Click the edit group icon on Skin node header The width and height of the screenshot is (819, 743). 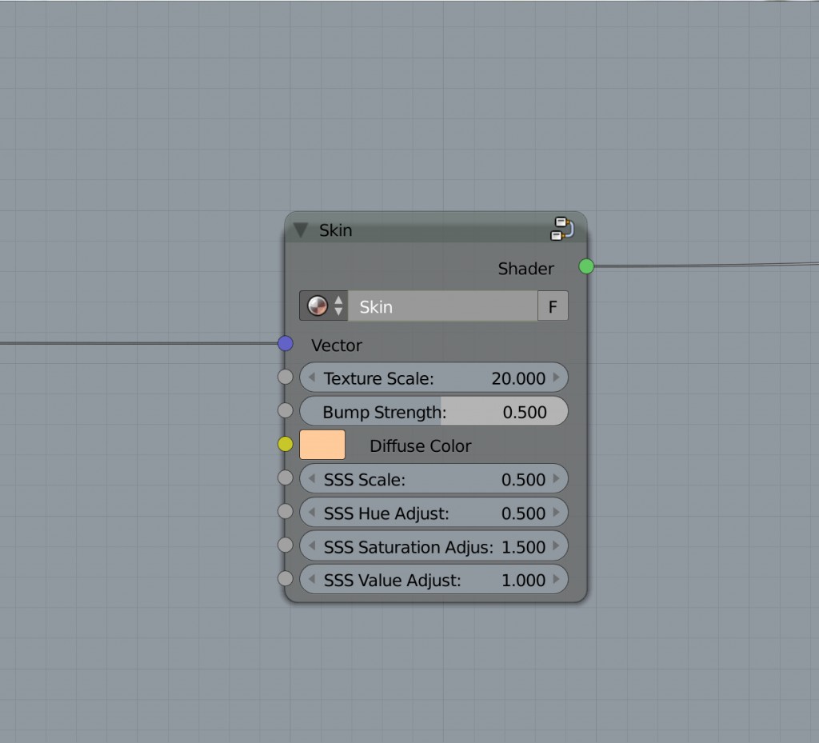click(561, 229)
